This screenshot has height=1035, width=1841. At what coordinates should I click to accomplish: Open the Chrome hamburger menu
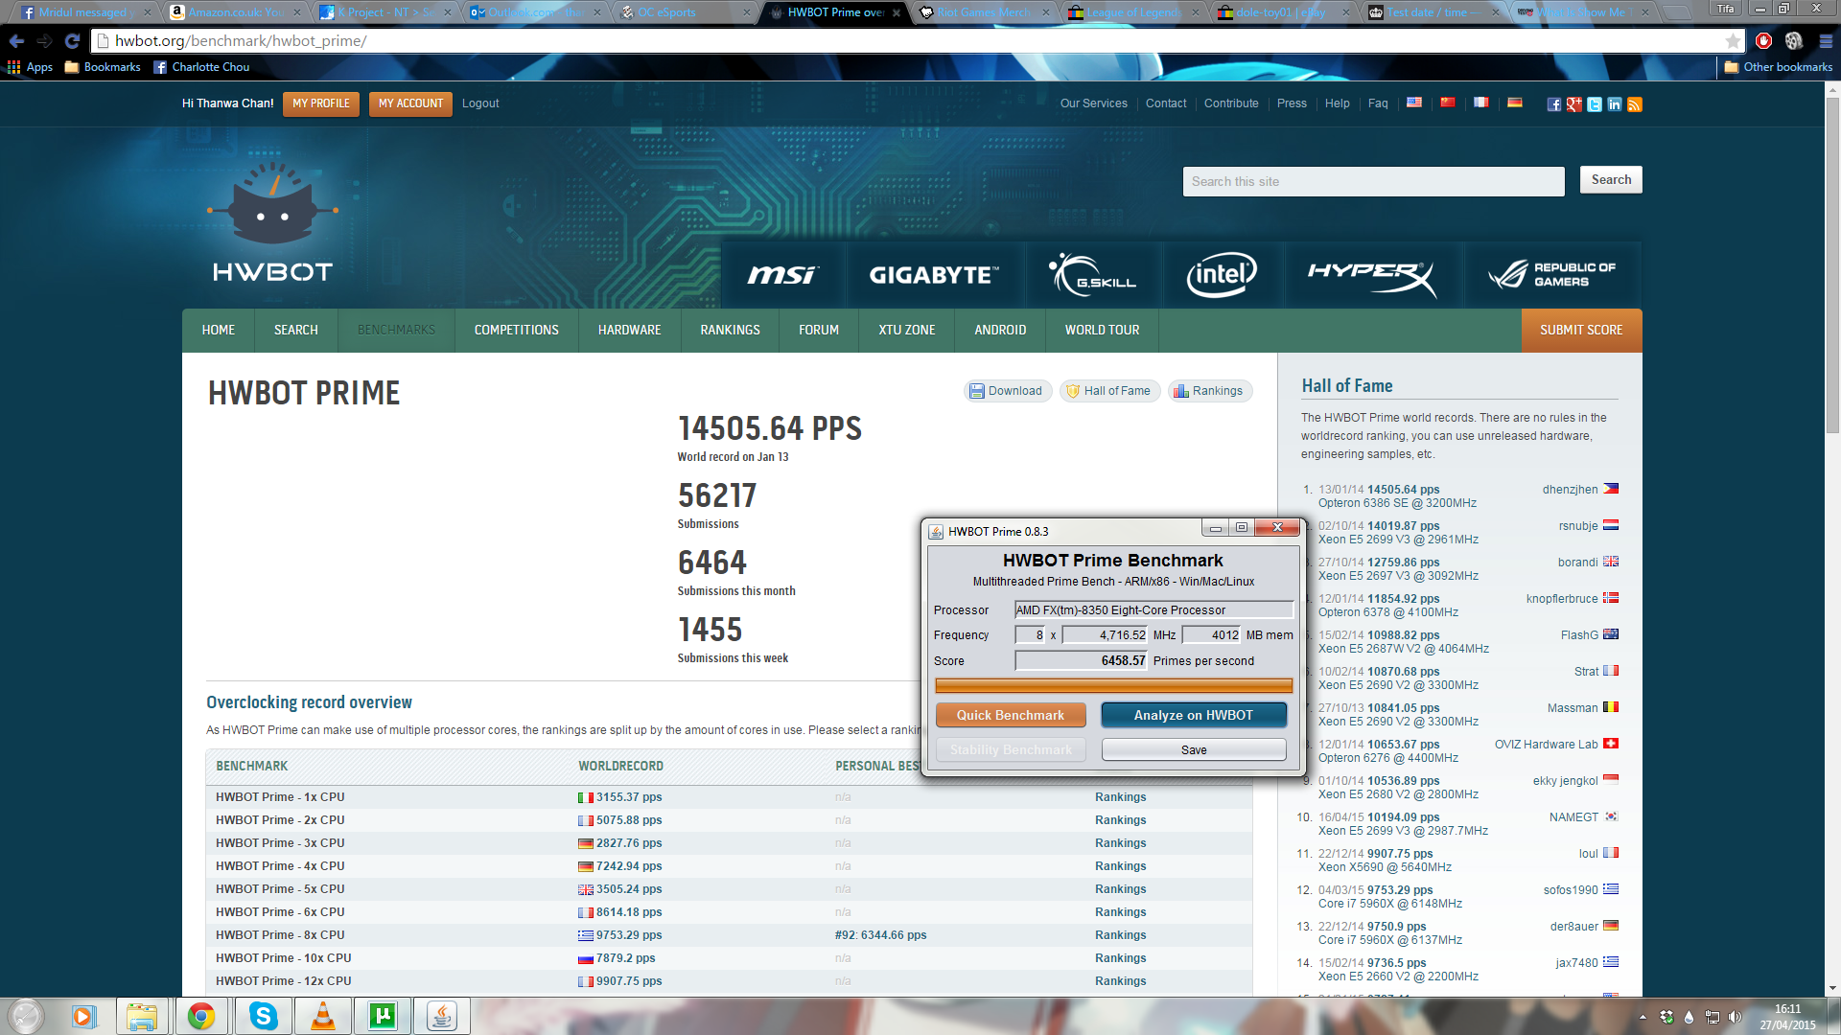coord(1826,41)
